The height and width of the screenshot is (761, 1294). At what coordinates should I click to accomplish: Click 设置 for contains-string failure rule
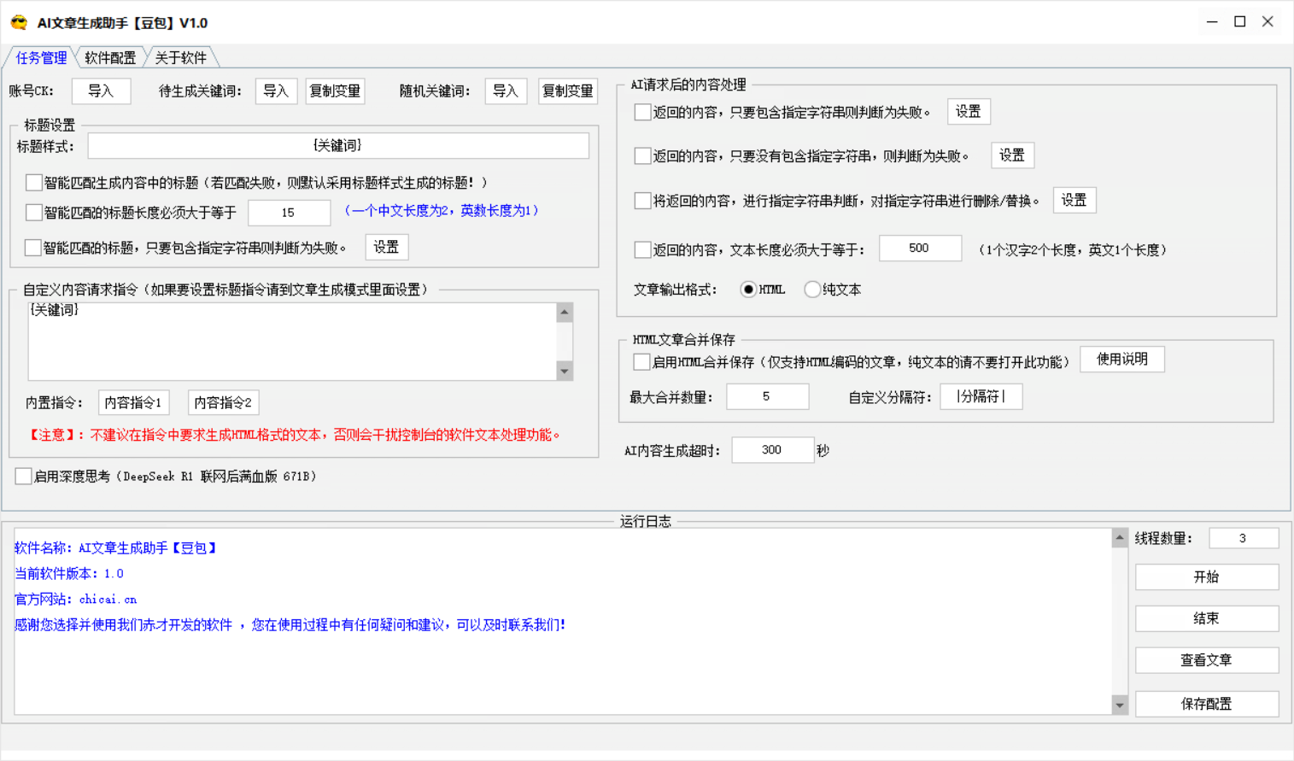pos(969,112)
